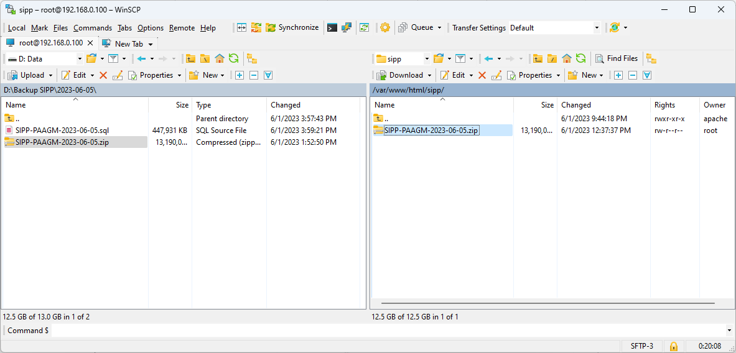Click Compare Directories icon in top toolbar
Screen dimensions: 736x353
coord(241,28)
